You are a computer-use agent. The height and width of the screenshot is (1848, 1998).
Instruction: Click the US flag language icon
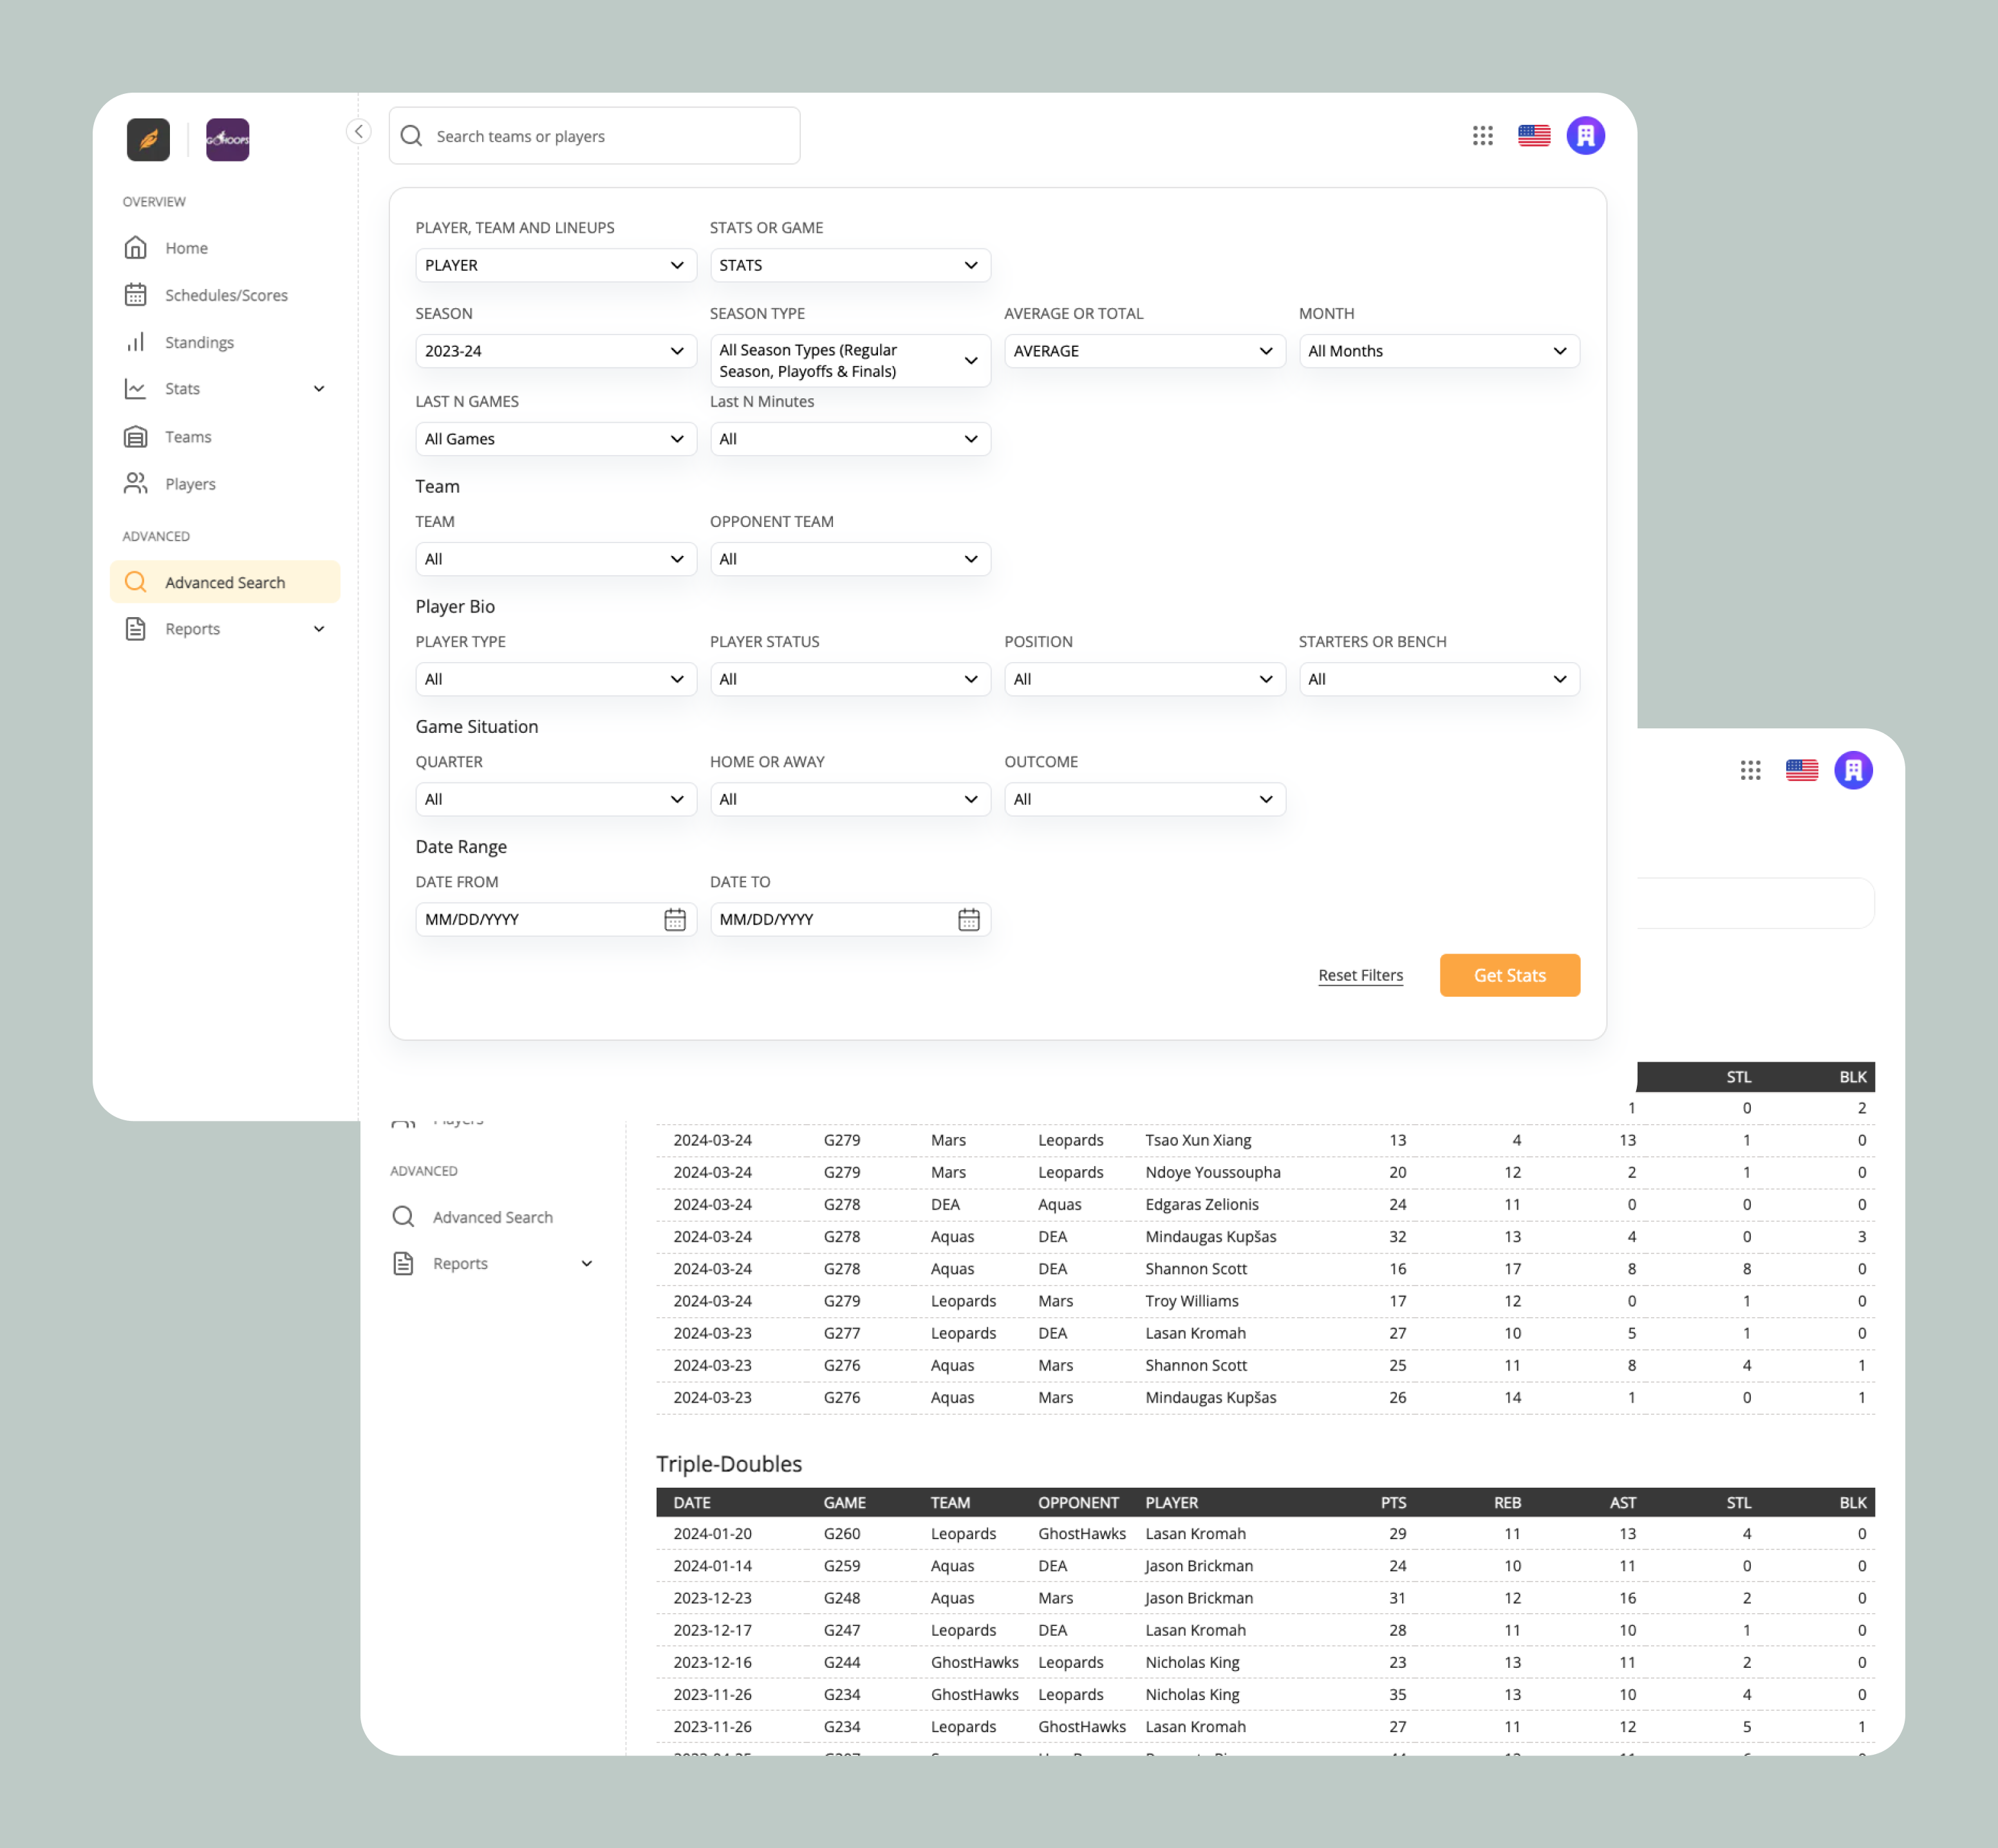pyautogui.click(x=1534, y=135)
